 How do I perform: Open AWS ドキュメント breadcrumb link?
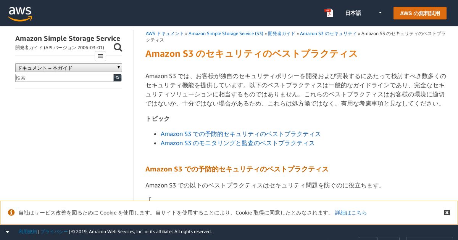coord(165,34)
